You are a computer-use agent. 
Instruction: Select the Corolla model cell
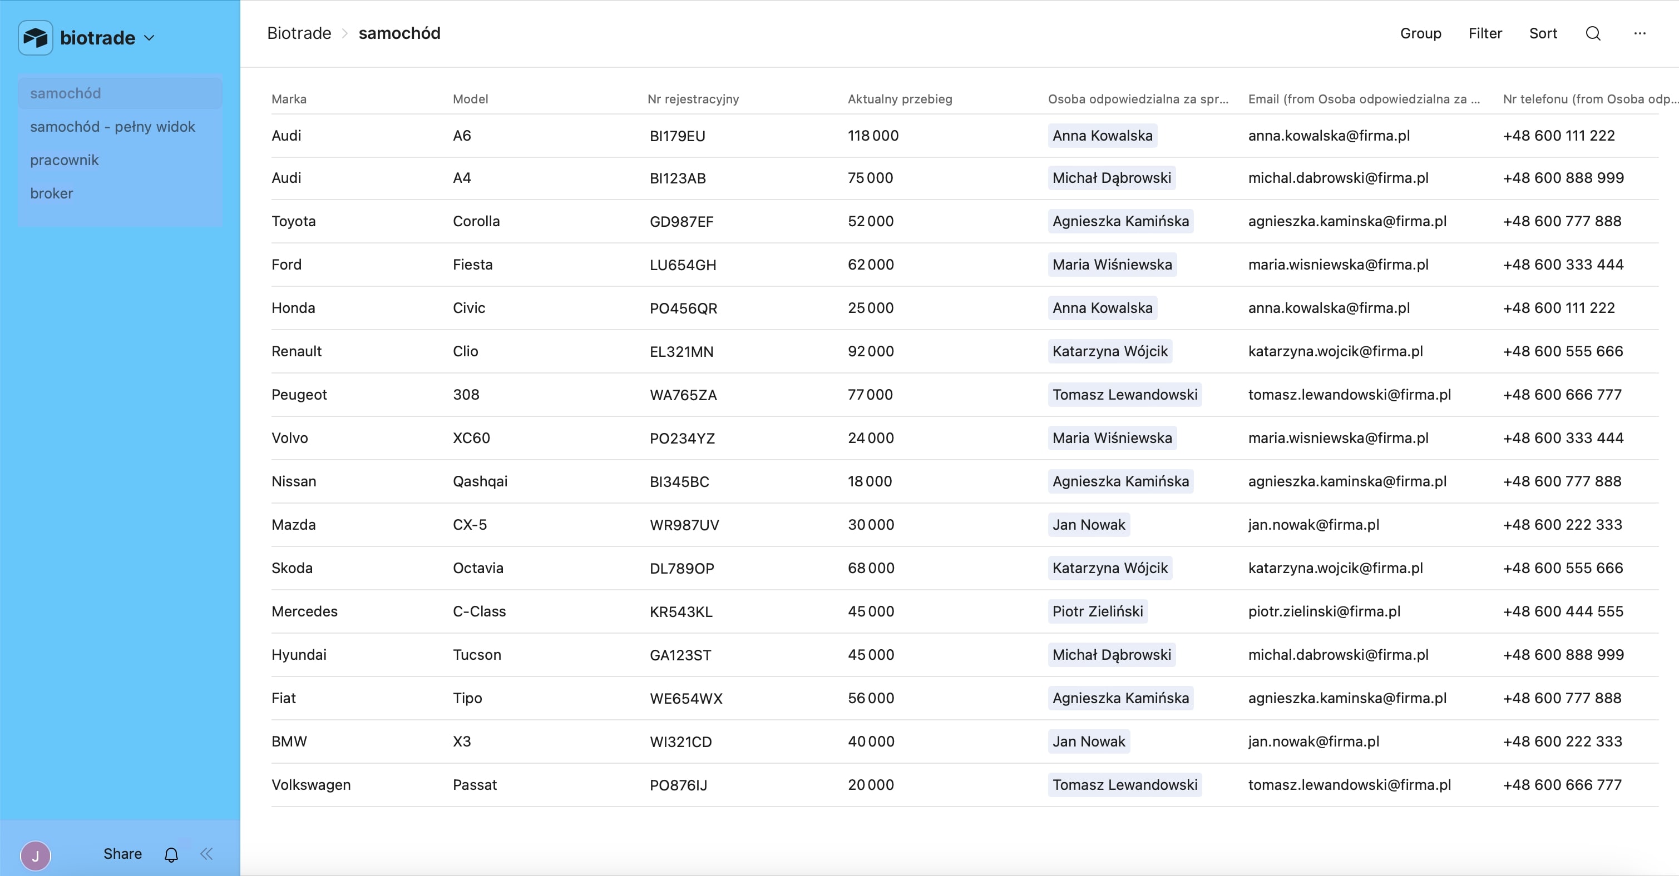click(x=476, y=221)
